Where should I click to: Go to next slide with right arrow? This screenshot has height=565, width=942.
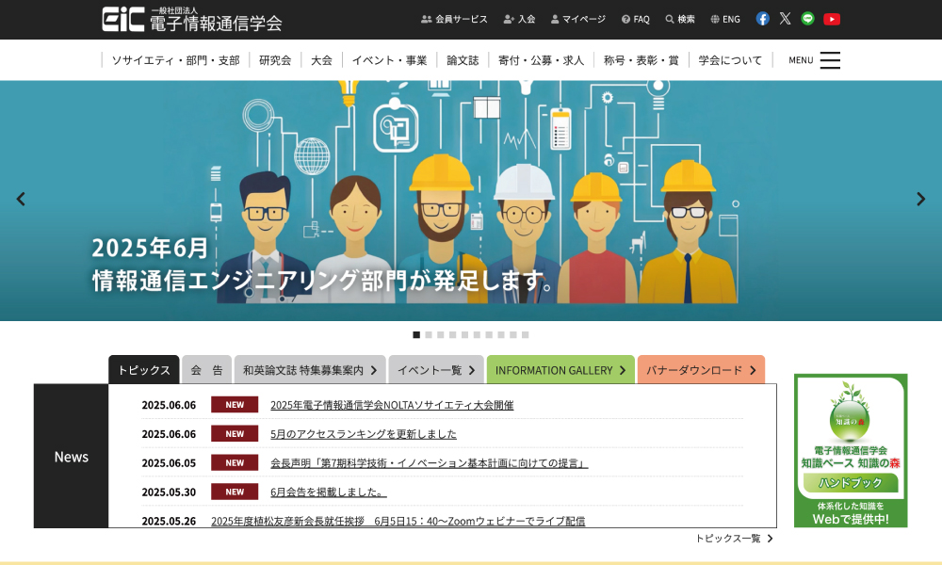point(920,199)
